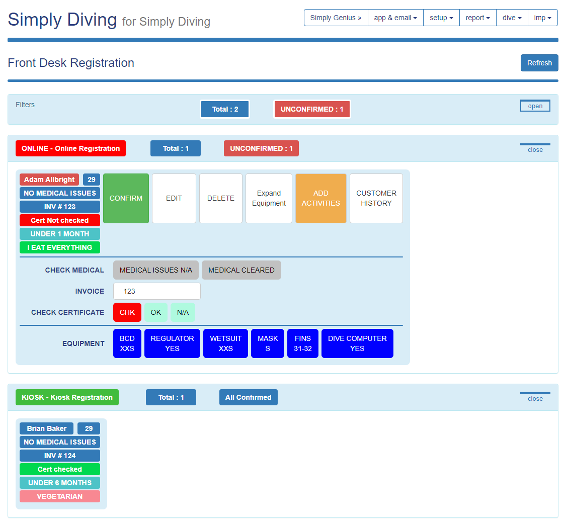
Task: Select red CHK certificate status
Action: click(x=127, y=312)
